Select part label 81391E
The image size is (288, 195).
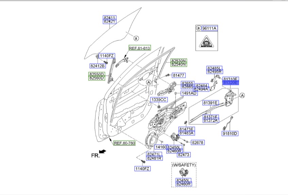tap(210, 103)
